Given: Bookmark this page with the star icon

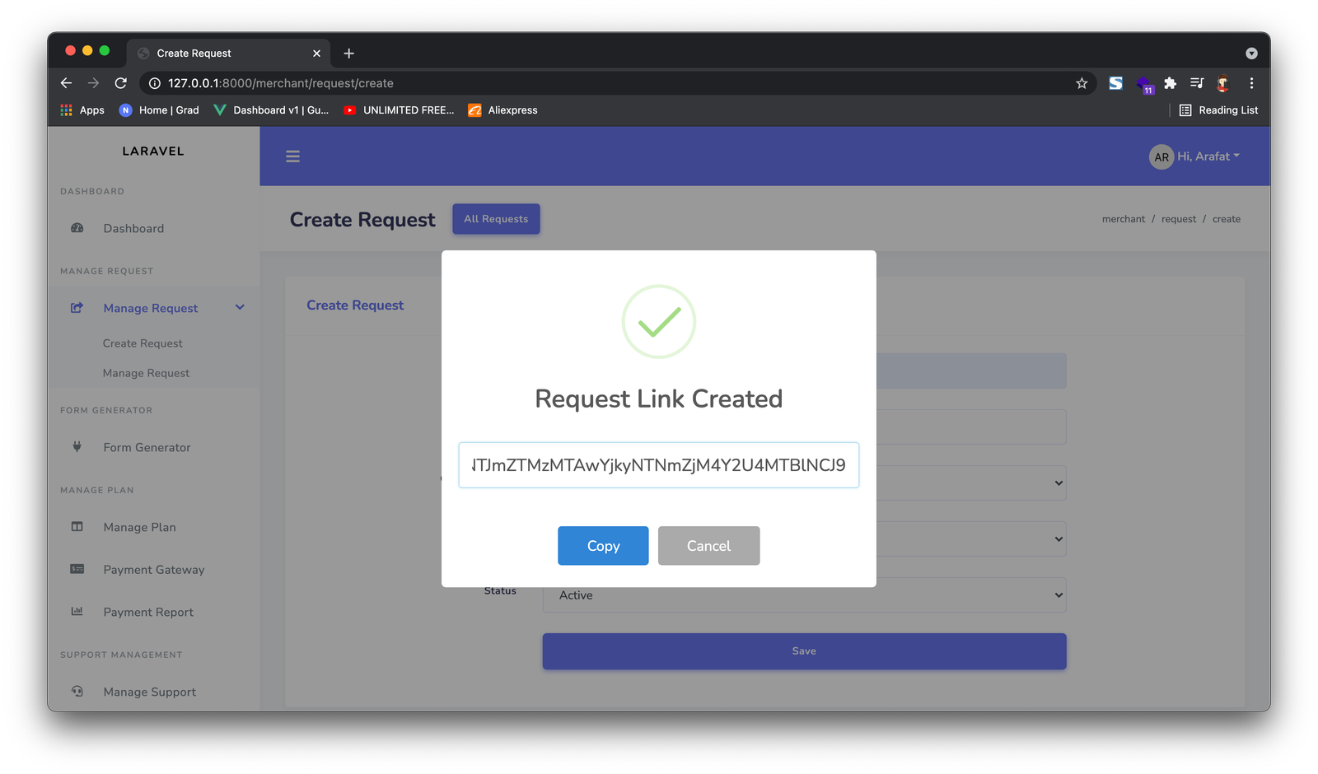Looking at the screenshot, I should click(x=1082, y=83).
